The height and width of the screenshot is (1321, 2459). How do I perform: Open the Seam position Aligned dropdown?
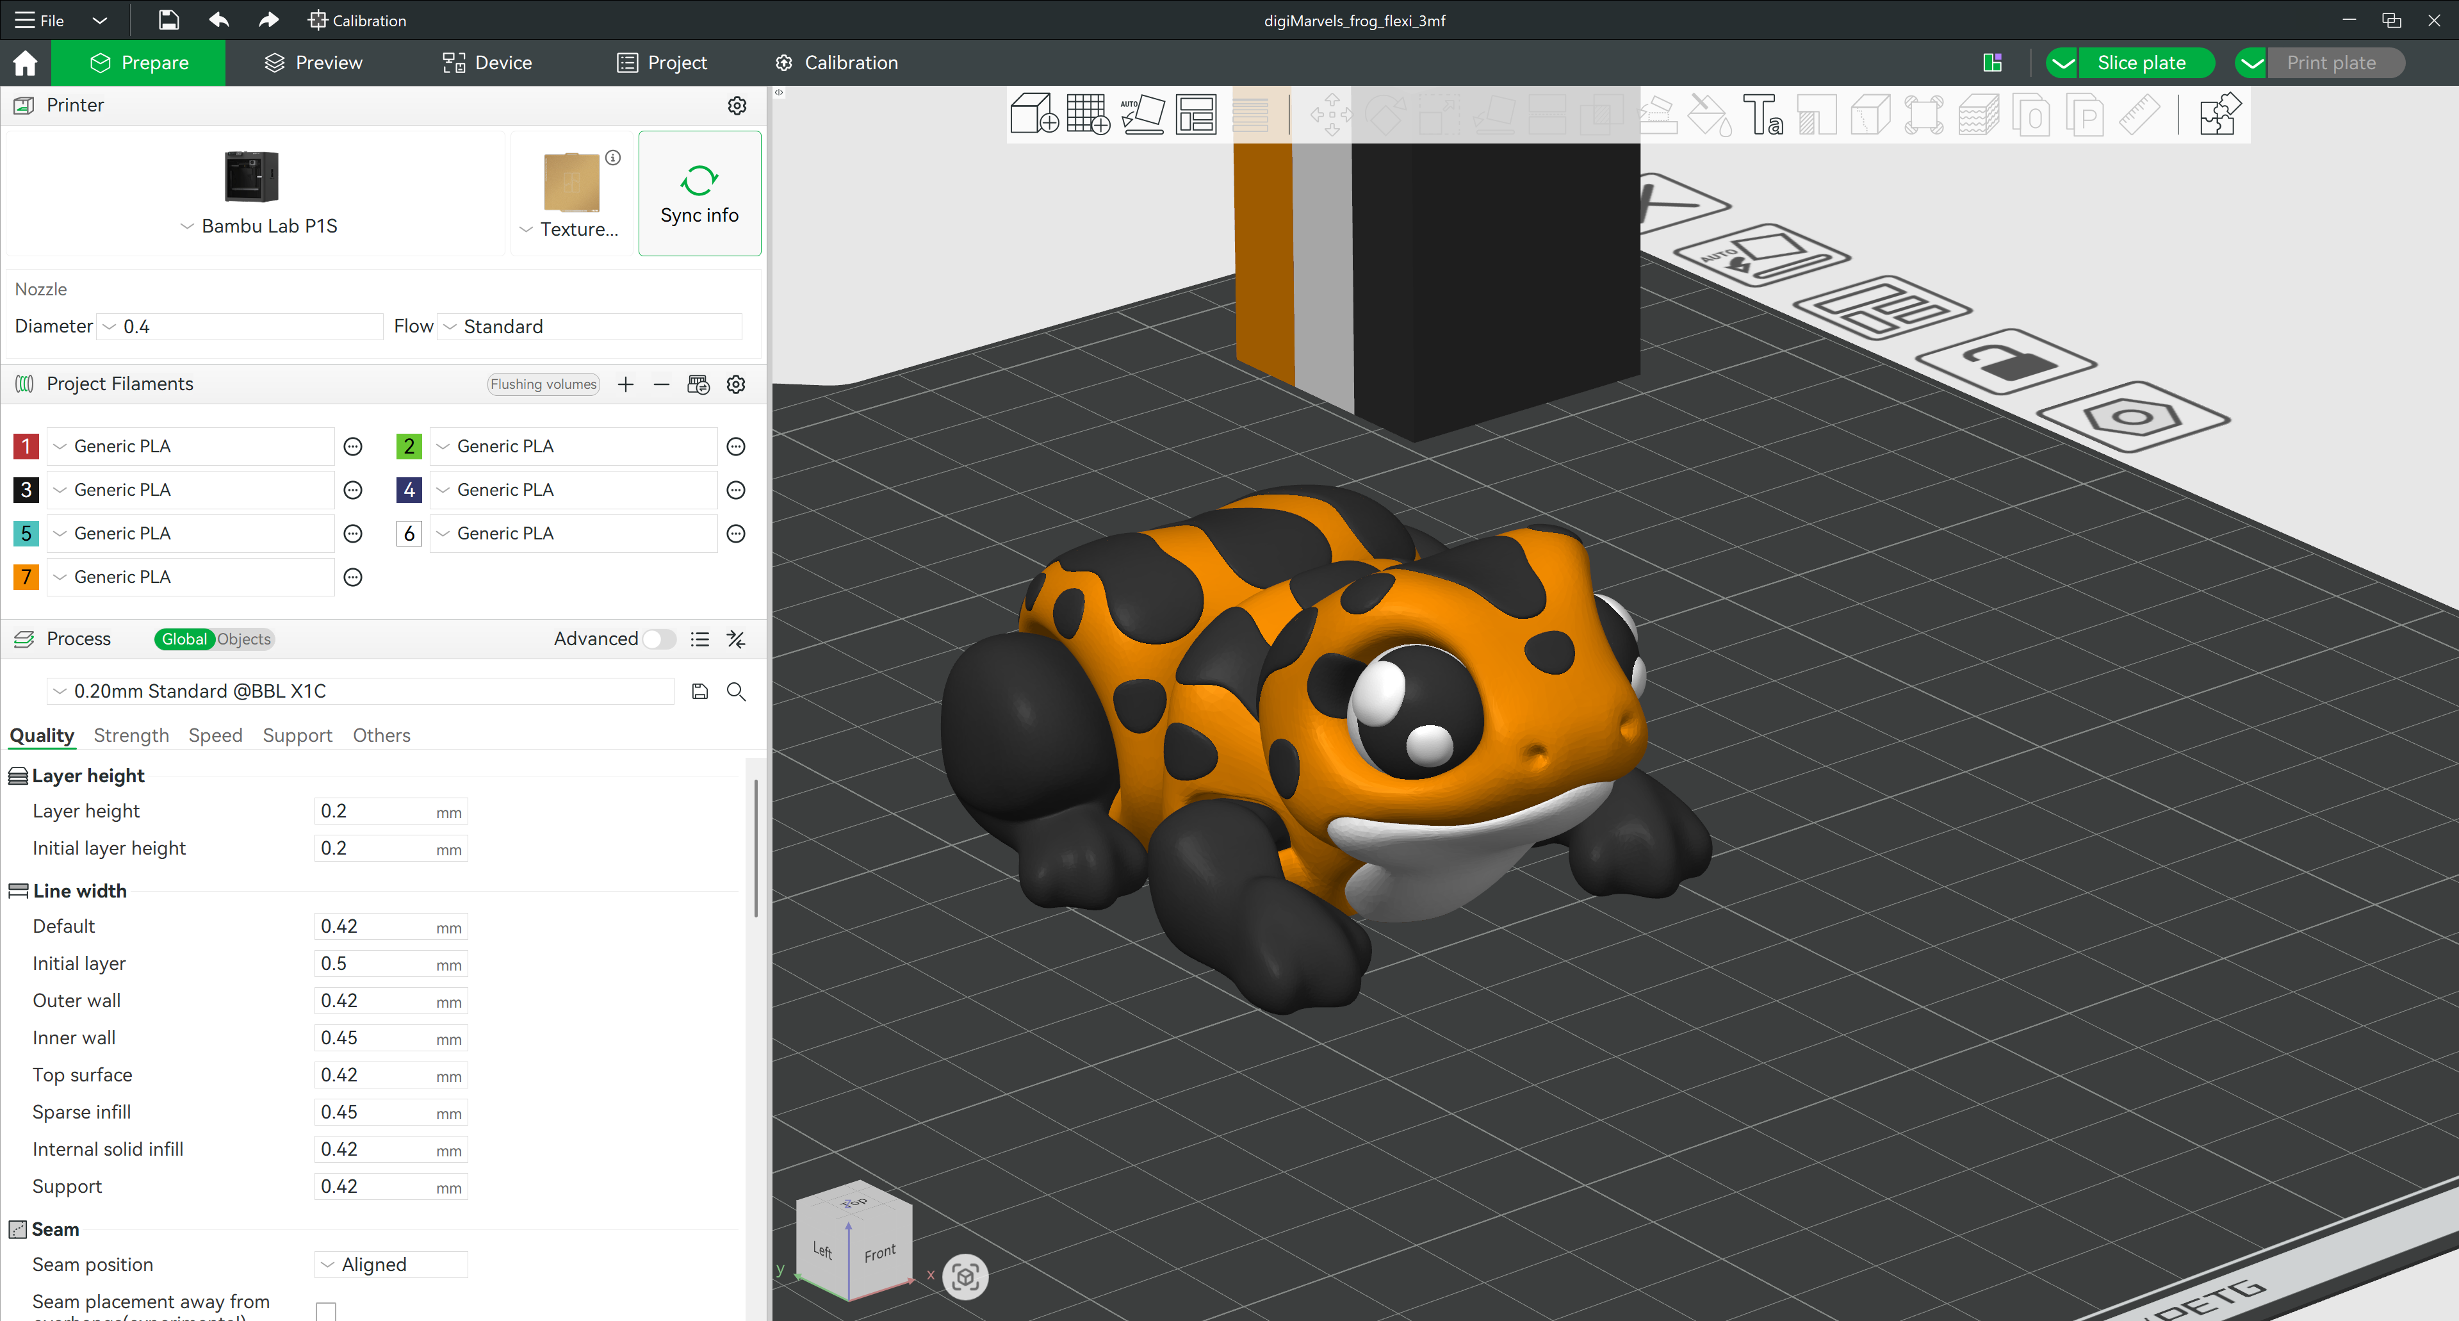point(391,1265)
